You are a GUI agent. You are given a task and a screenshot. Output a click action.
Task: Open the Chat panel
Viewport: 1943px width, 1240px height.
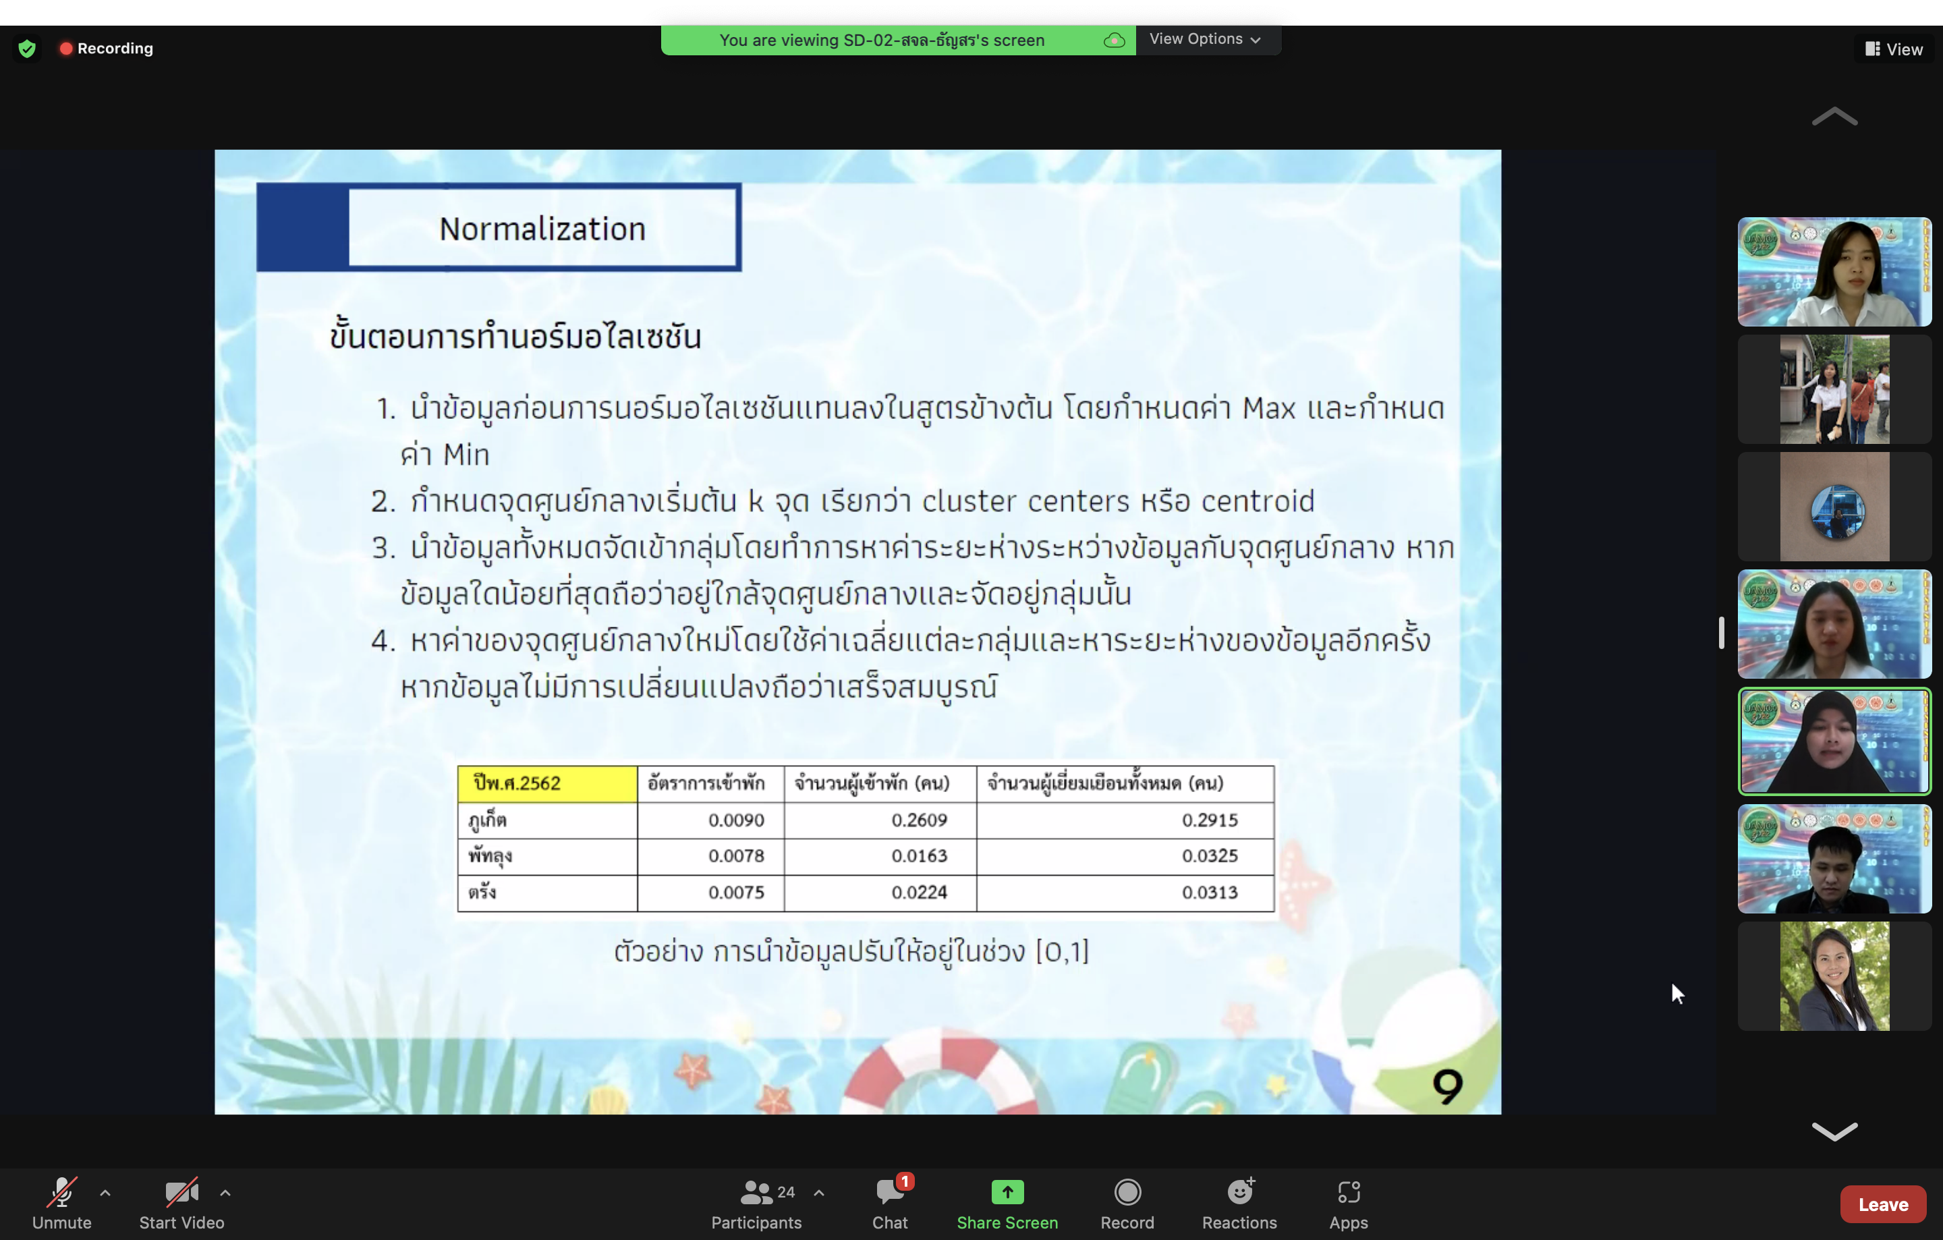(890, 1204)
